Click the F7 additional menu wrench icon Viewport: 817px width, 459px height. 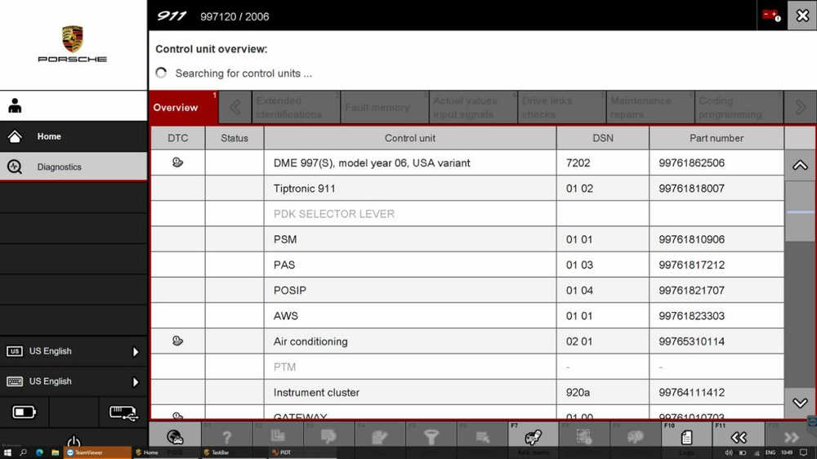pos(533,437)
